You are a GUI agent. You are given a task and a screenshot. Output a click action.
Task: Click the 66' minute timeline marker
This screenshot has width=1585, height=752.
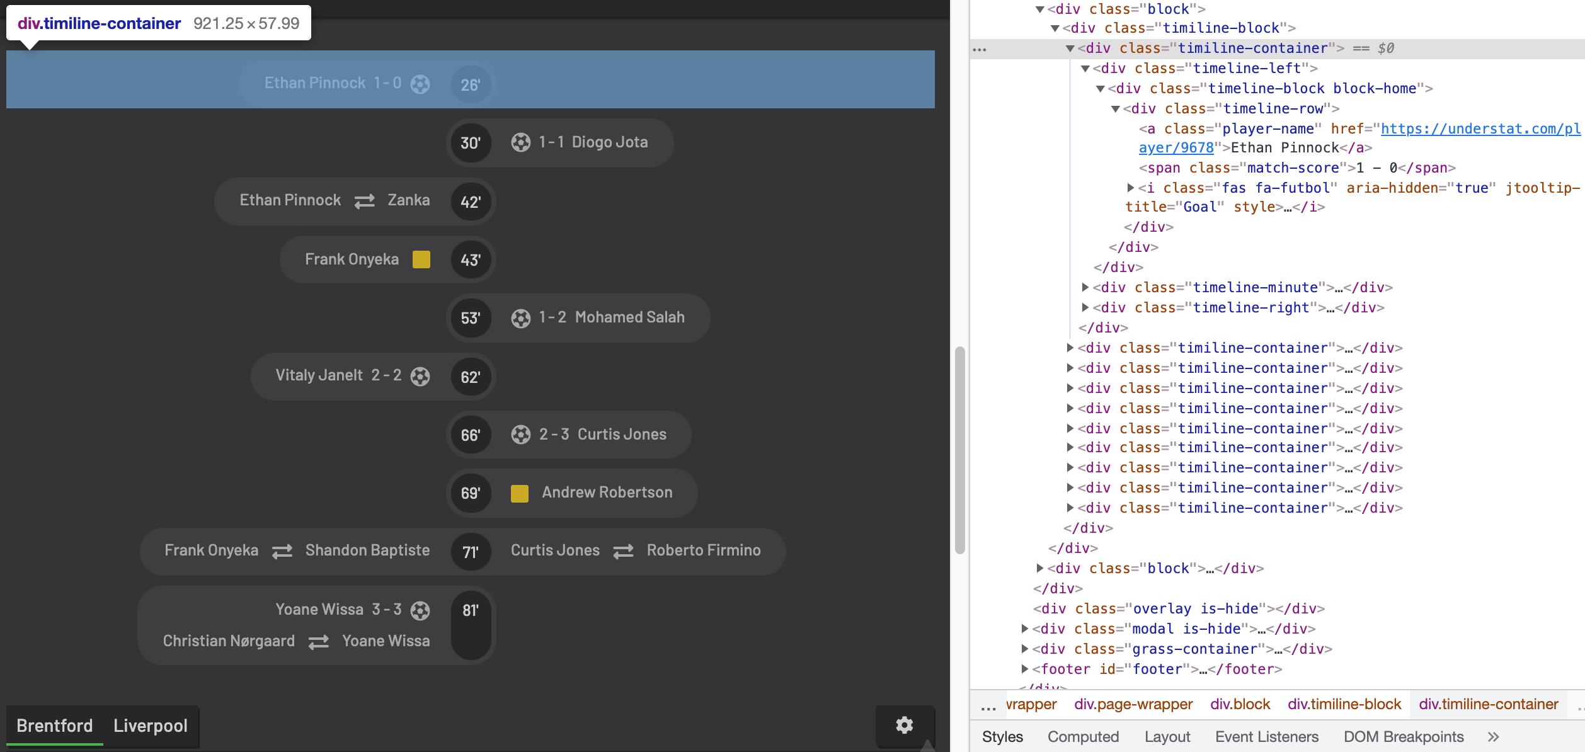coord(470,435)
